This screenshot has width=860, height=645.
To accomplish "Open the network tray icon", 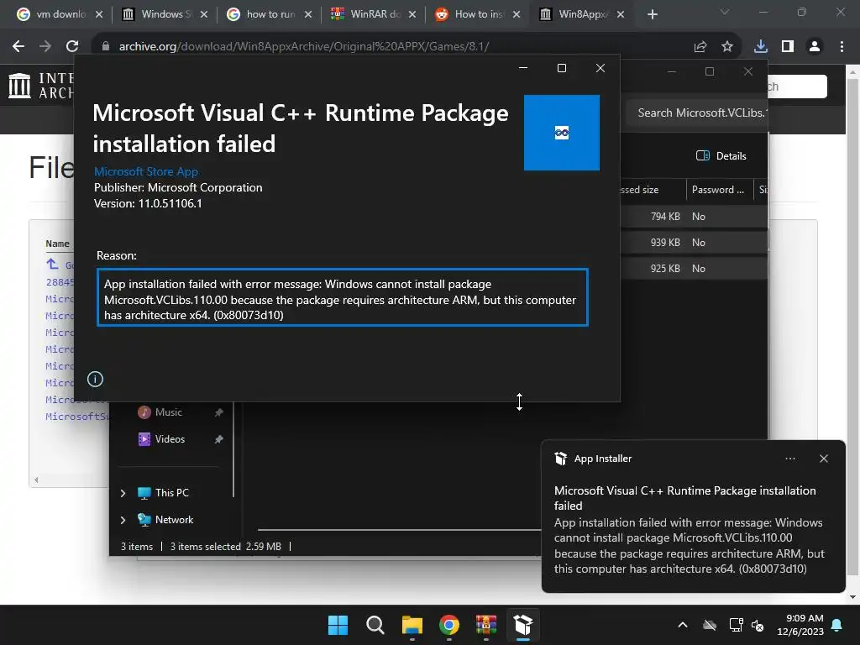I will pos(736,625).
